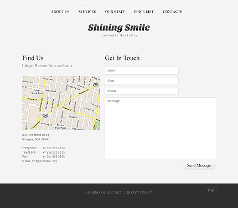The width and height of the screenshot is (238, 208).
Task: Select Contacts in the top navigation
Action: 173,12
